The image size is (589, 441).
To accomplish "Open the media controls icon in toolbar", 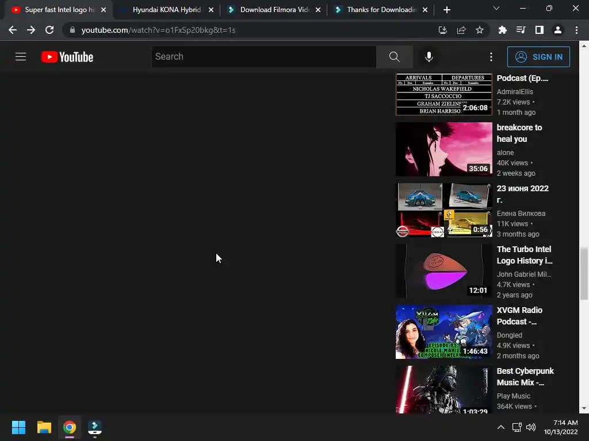I will click(521, 30).
